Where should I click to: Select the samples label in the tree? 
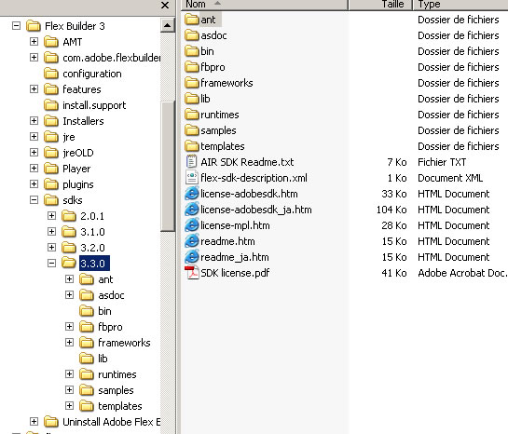coord(116,390)
